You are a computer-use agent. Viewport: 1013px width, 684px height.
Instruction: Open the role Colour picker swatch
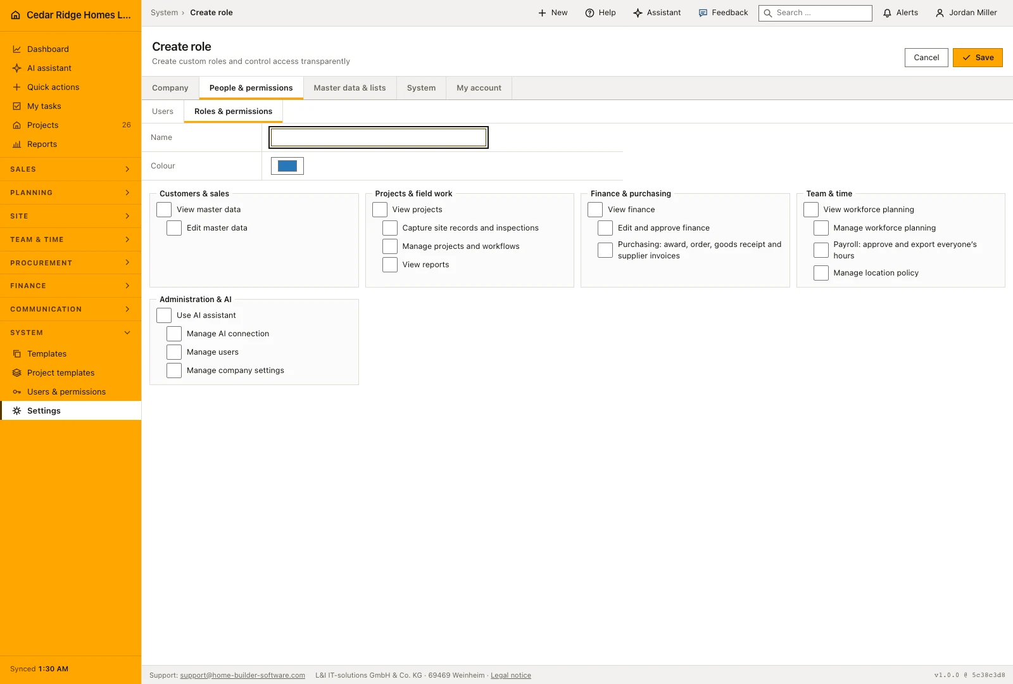(x=287, y=166)
